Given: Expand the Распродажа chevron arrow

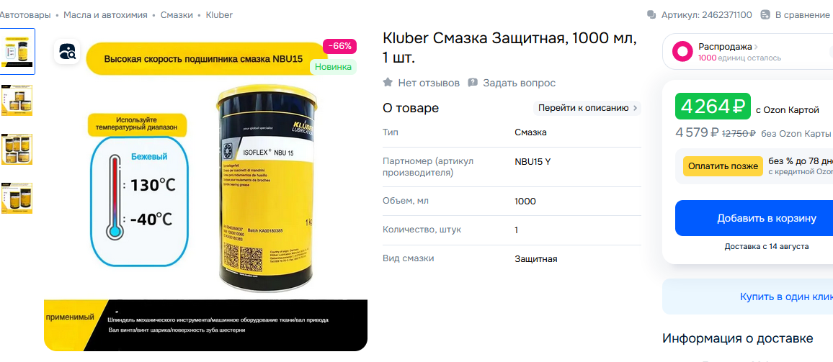Looking at the screenshot, I should [756, 47].
